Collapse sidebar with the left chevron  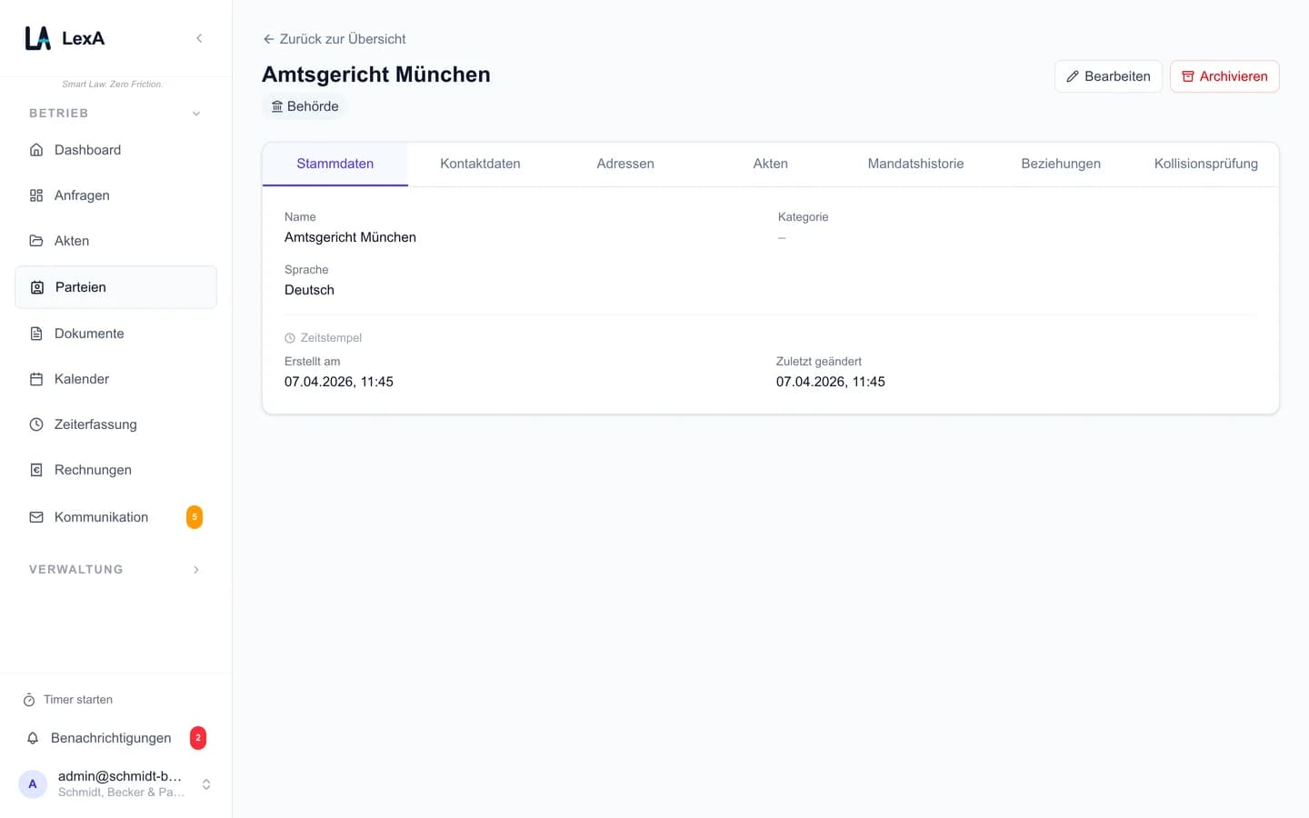click(x=199, y=38)
